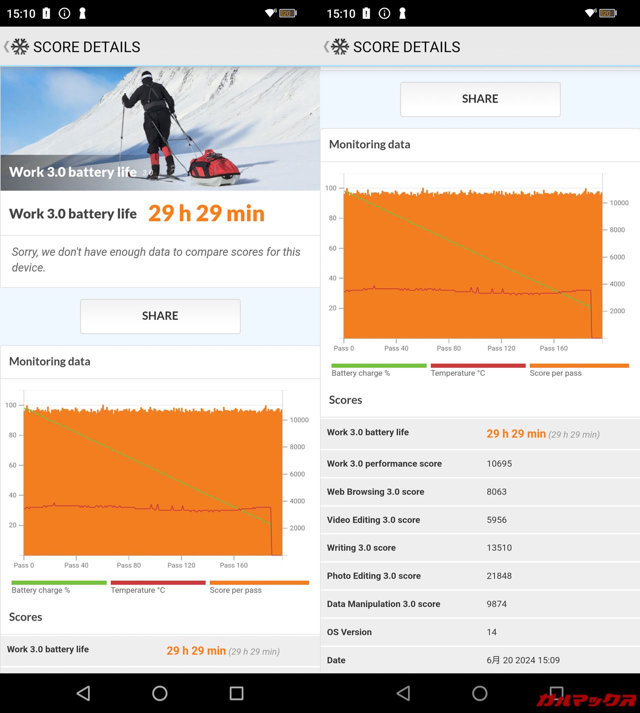
Task: Tap the battery alert icon in left status bar
Action: 46,13
